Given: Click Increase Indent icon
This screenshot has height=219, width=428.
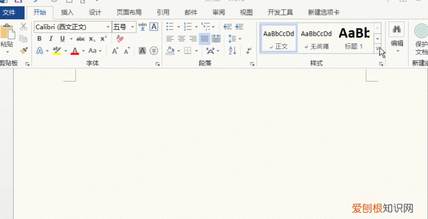Looking at the screenshot, I should click(239, 27).
